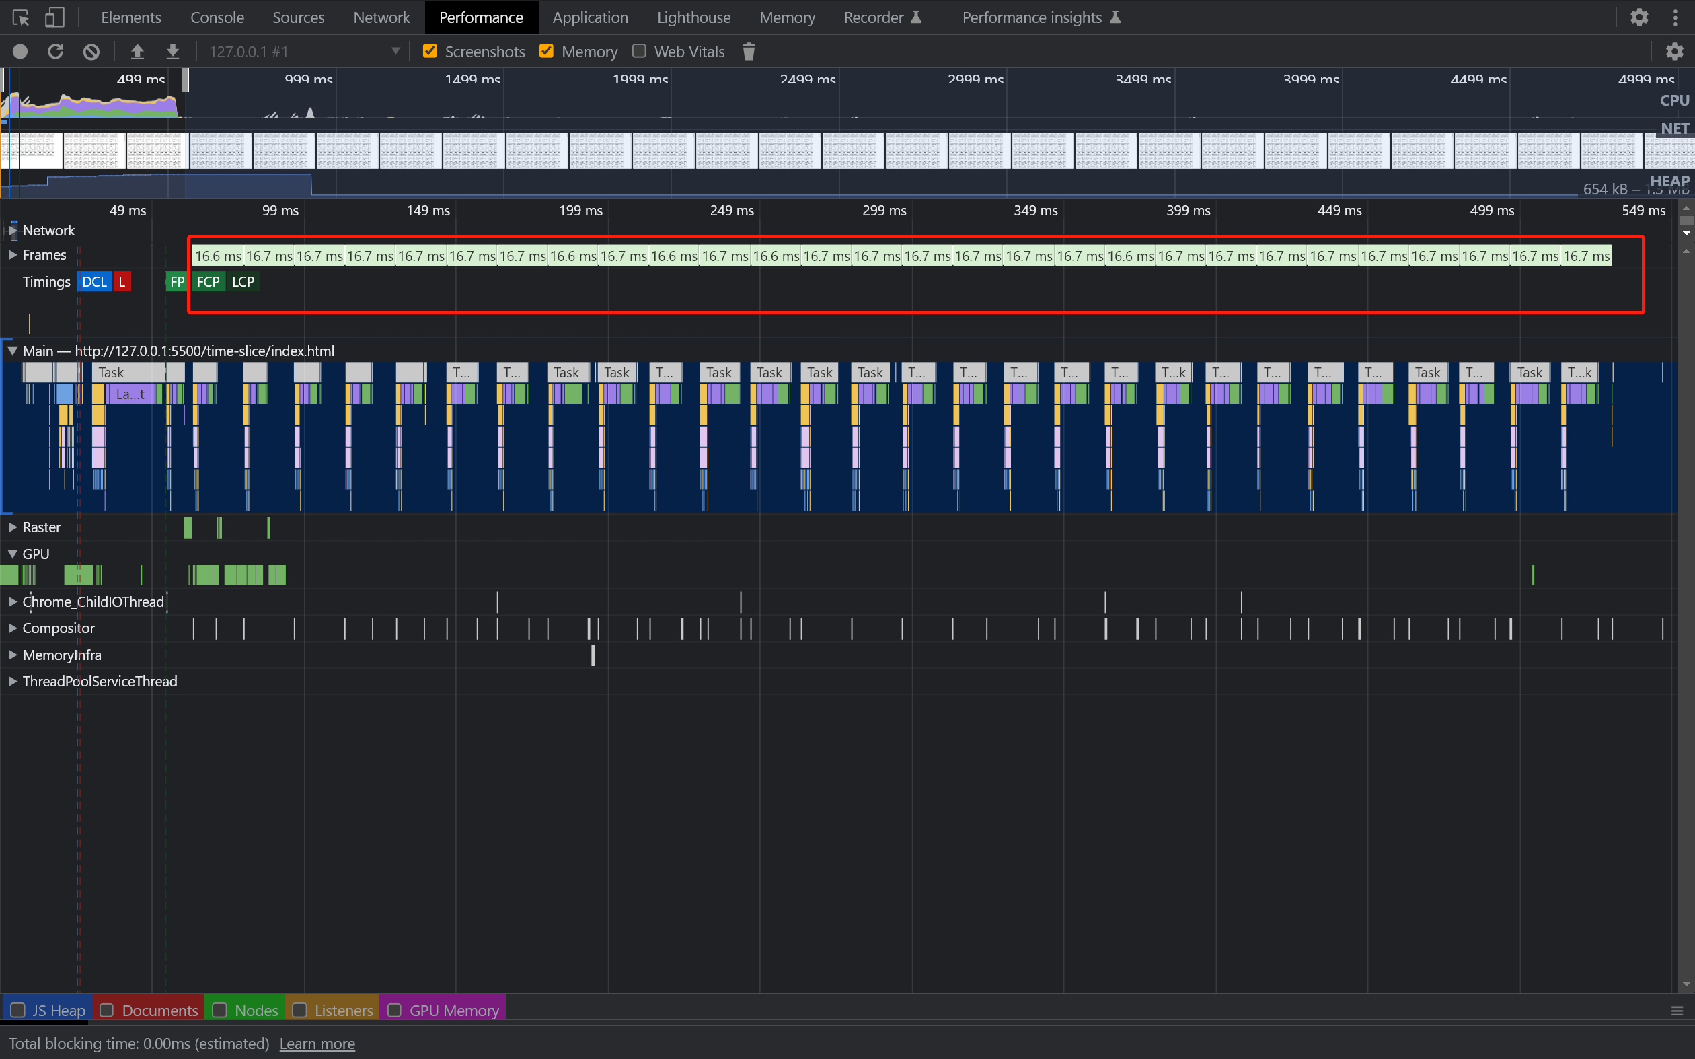
Task: Select the last T...k task block in Main
Action: click(1579, 372)
